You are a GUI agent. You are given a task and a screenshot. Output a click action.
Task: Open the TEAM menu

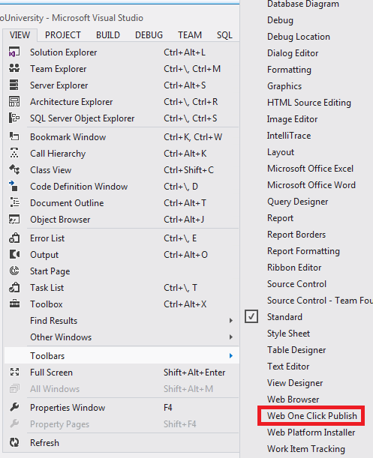coord(190,35)
